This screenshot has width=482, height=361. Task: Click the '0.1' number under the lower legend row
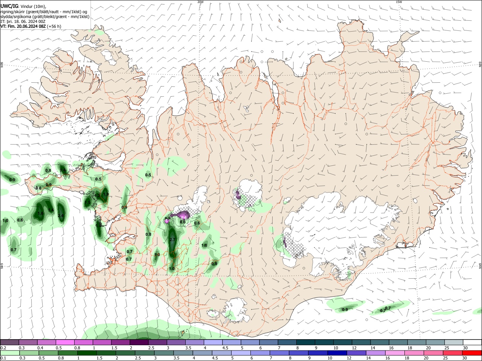(3, 358)
